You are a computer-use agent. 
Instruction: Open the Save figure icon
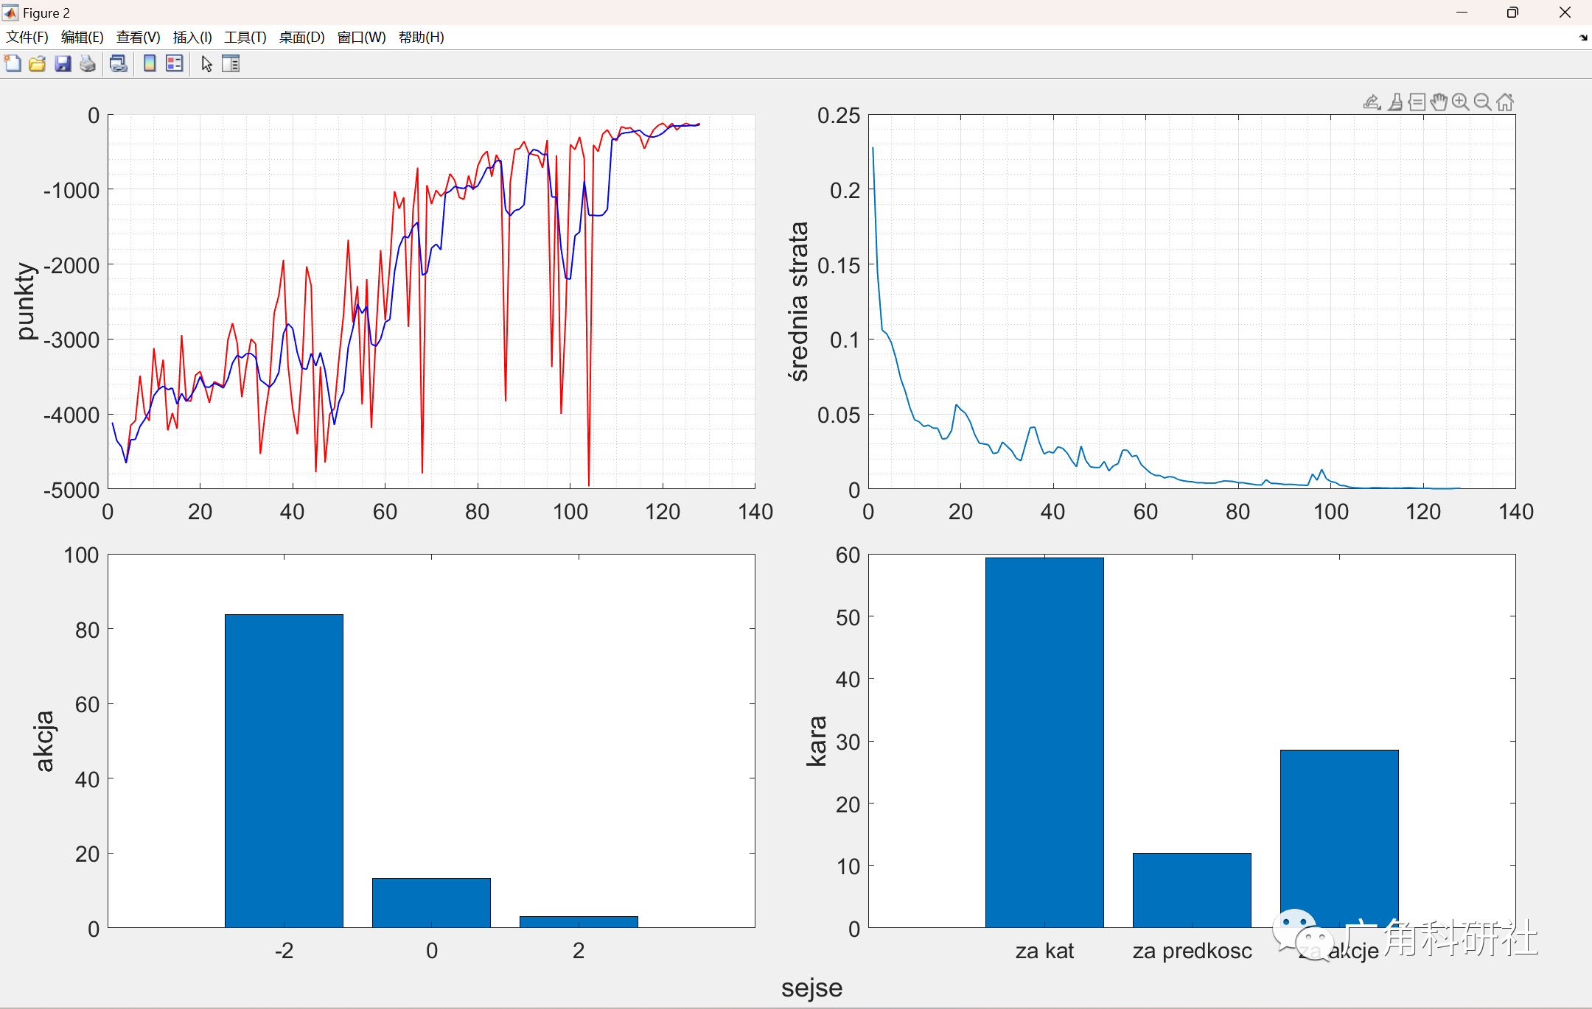point(63,64)
